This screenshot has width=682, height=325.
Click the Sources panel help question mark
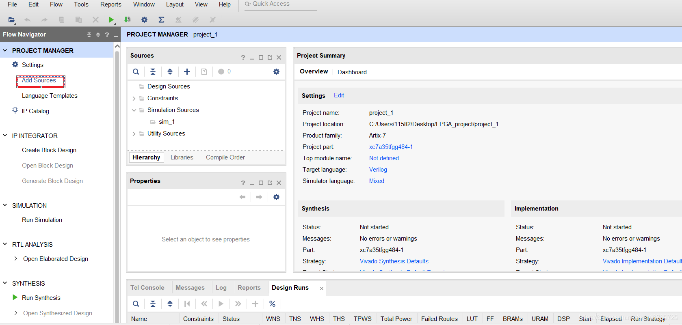click(x=243, y=58)
